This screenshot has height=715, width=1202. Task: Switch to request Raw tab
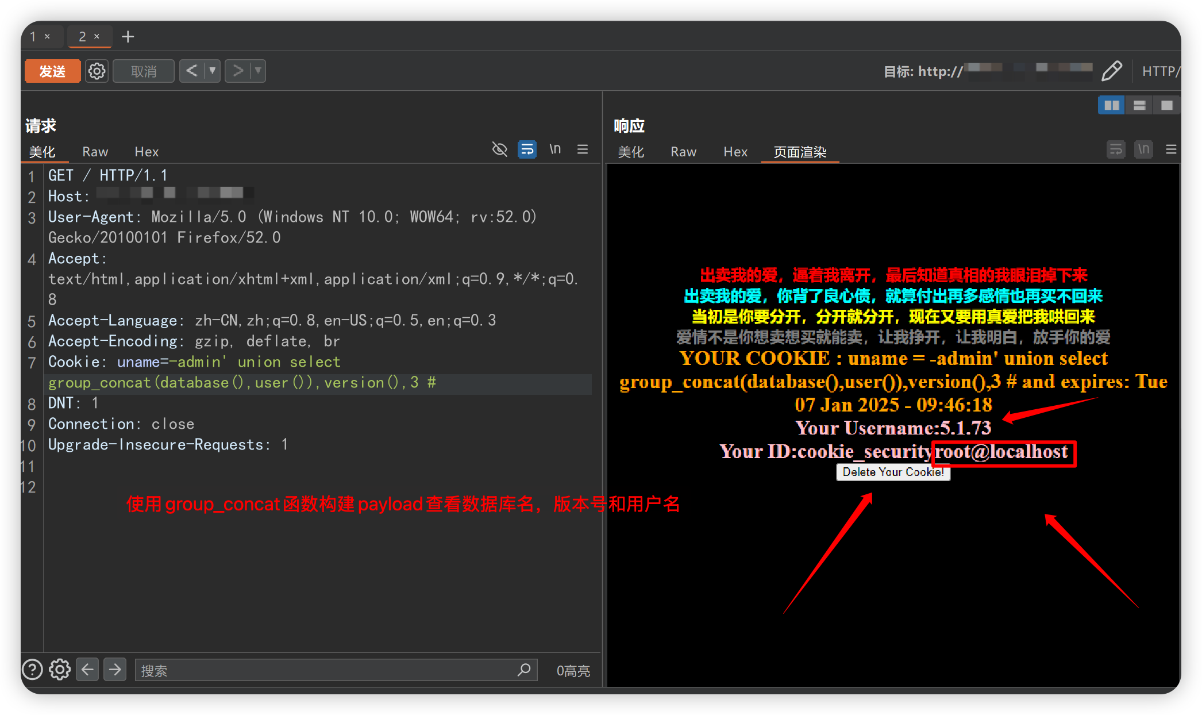(95, 152)
